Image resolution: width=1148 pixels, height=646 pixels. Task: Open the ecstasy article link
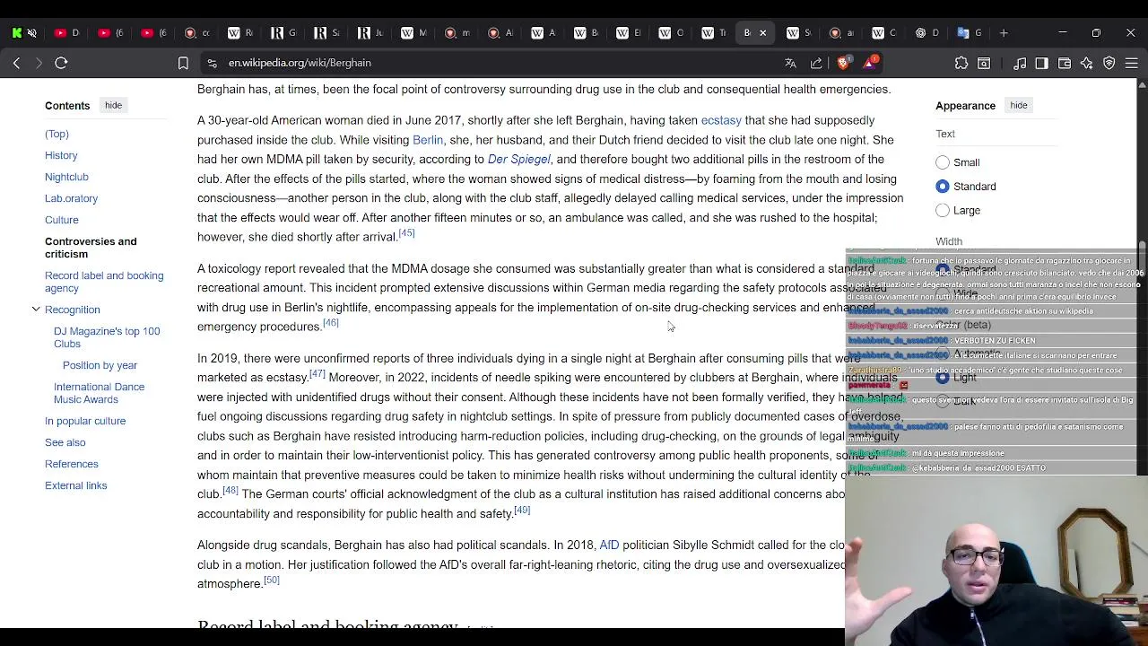721,120
